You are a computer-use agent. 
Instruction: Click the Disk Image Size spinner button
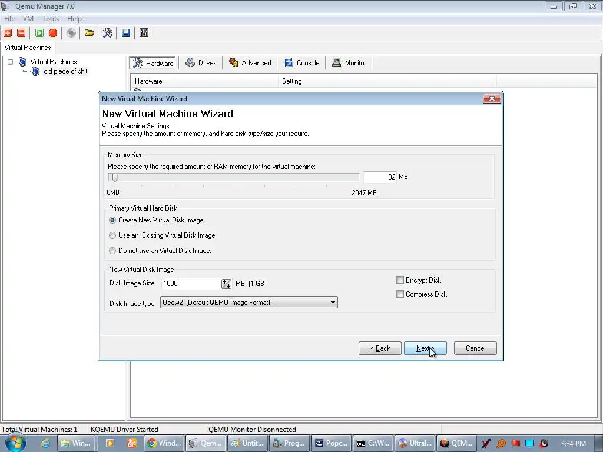point(226,284)
